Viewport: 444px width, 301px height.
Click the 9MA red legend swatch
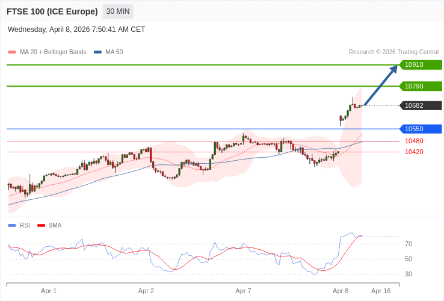pyautogui.click(x=41, y=226)
